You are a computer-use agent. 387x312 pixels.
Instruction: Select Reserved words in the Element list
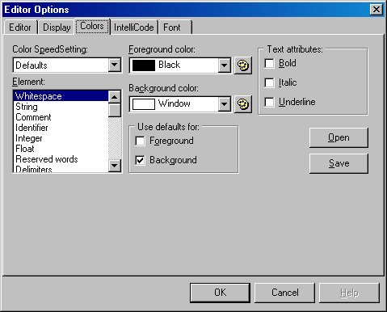pos(61,159)
